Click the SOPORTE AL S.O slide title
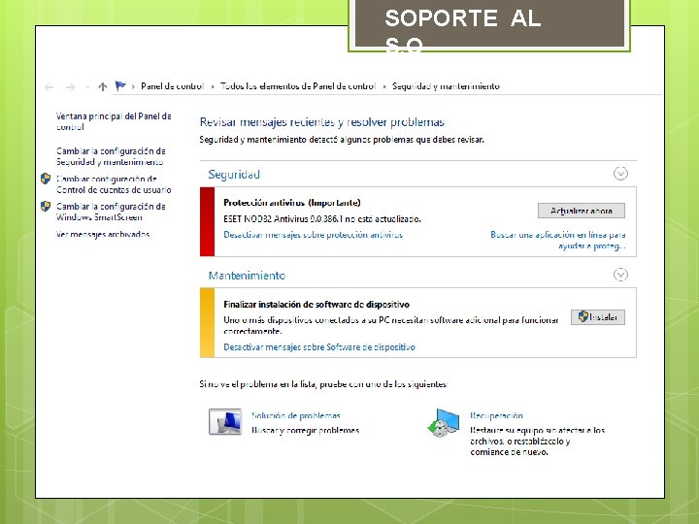Screen dimensions: 699x524 coord(463,31)
